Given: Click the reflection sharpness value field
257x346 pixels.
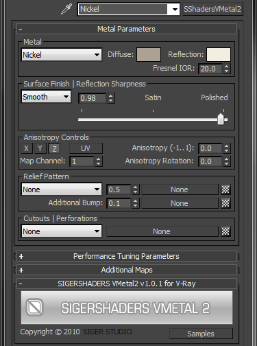Looking at the screenshot, I should coord(93,98).
